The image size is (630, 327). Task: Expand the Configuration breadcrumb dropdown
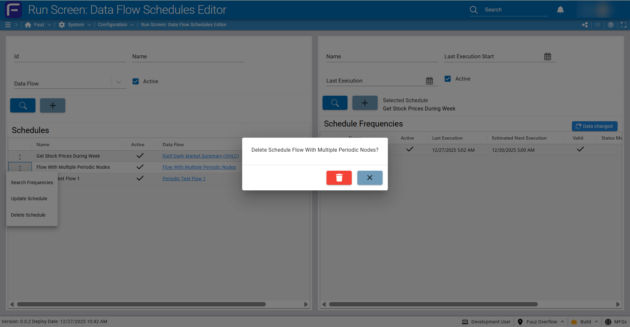coord(132,25)
